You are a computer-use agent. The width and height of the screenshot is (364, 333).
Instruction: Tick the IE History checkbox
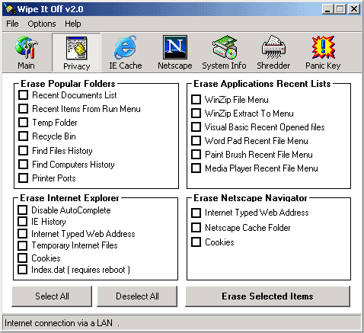point(23,222)
